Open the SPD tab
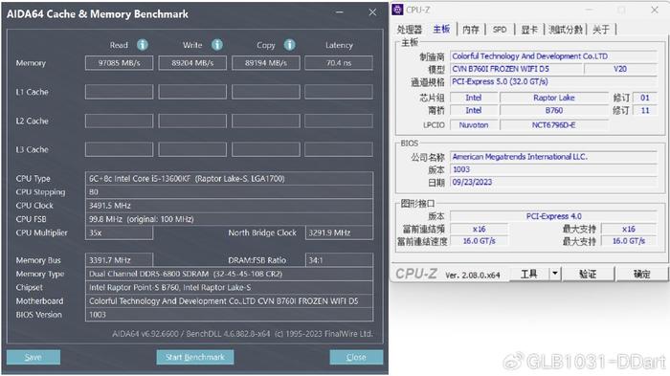 [x=500, y=30]
